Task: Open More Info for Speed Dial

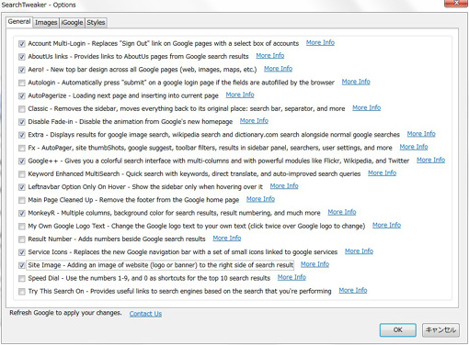Action: [292, 277]
